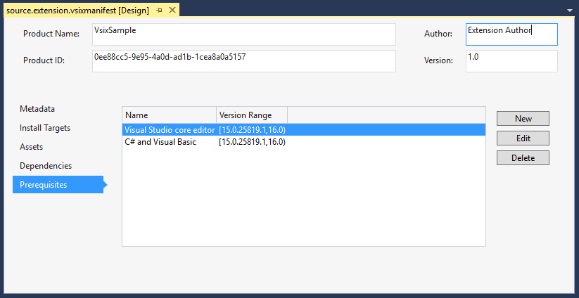
Task: Click the C# and Visual Basic version range
Action: (x=252, y=142)
